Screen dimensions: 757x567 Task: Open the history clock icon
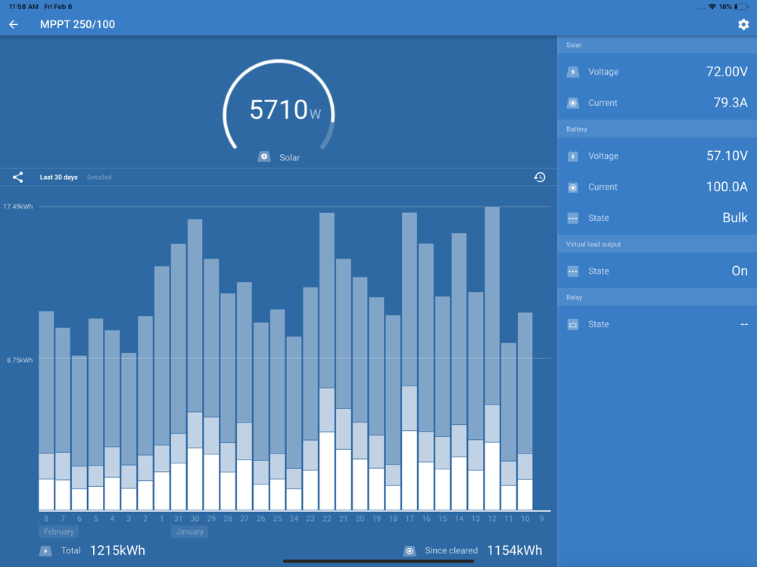(540, 178)
